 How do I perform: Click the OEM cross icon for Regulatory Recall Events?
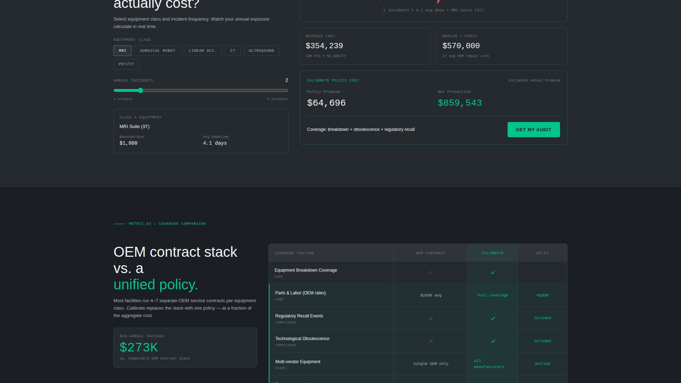(x=431, y=318)
